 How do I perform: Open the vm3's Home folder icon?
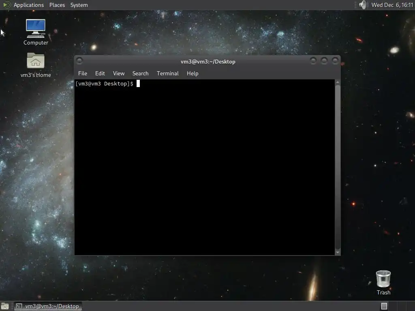click(x=36, y=65)
